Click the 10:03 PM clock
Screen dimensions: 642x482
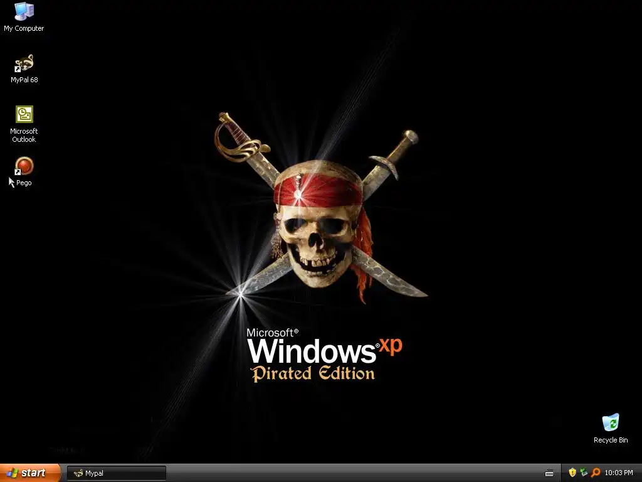pyautogui.click(x=619, y=473)
